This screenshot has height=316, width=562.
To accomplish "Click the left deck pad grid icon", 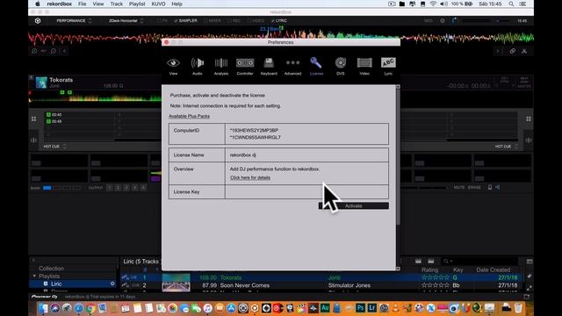I will point(33,119).
